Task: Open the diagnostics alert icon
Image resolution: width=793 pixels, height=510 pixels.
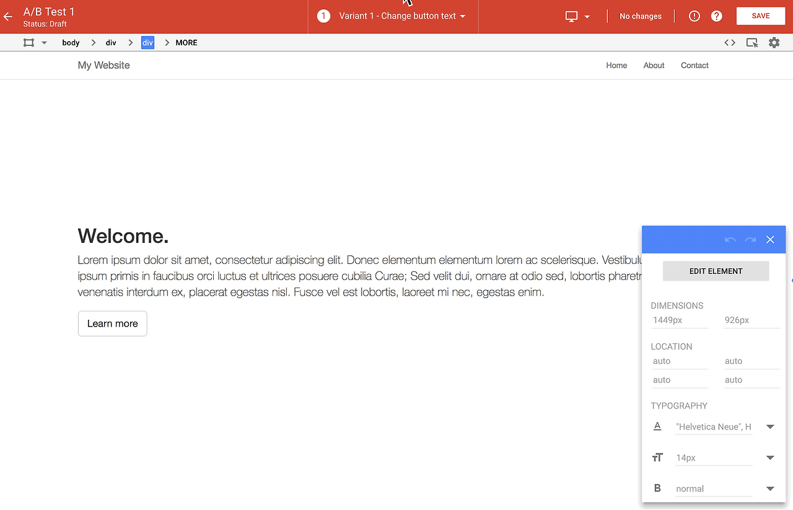Action: tap(694, 17)
